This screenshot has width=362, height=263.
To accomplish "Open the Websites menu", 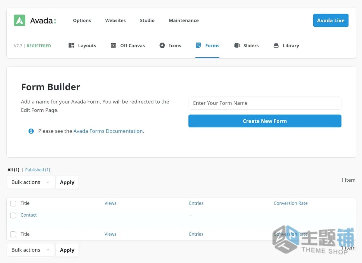I will (116, 20).
